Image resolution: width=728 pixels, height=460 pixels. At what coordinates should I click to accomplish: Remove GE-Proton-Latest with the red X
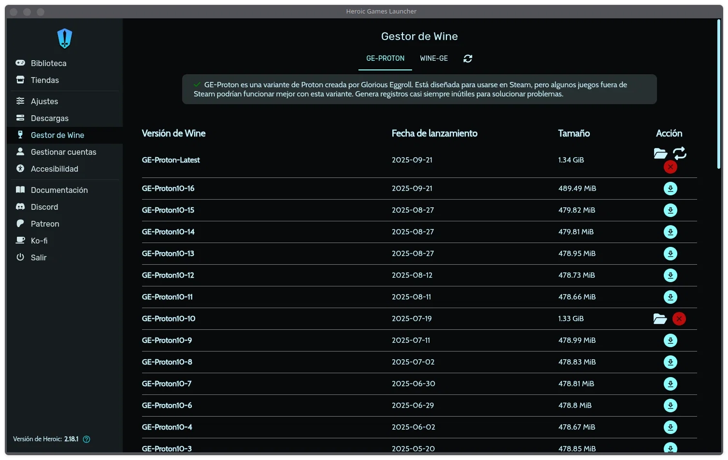pos(670,167)
